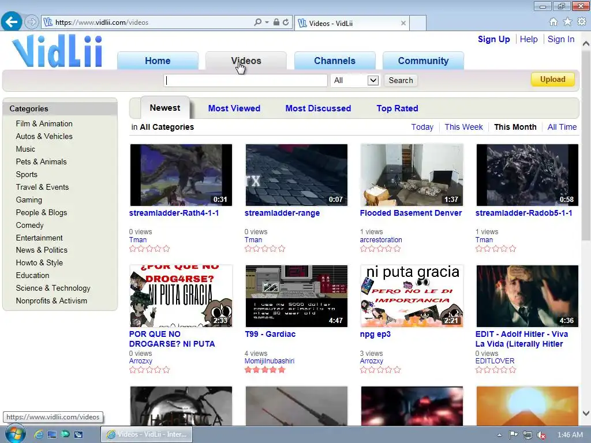Open the All search category dropdown
Viewport: 591px width, 443px height.
[x=355, y=80]
